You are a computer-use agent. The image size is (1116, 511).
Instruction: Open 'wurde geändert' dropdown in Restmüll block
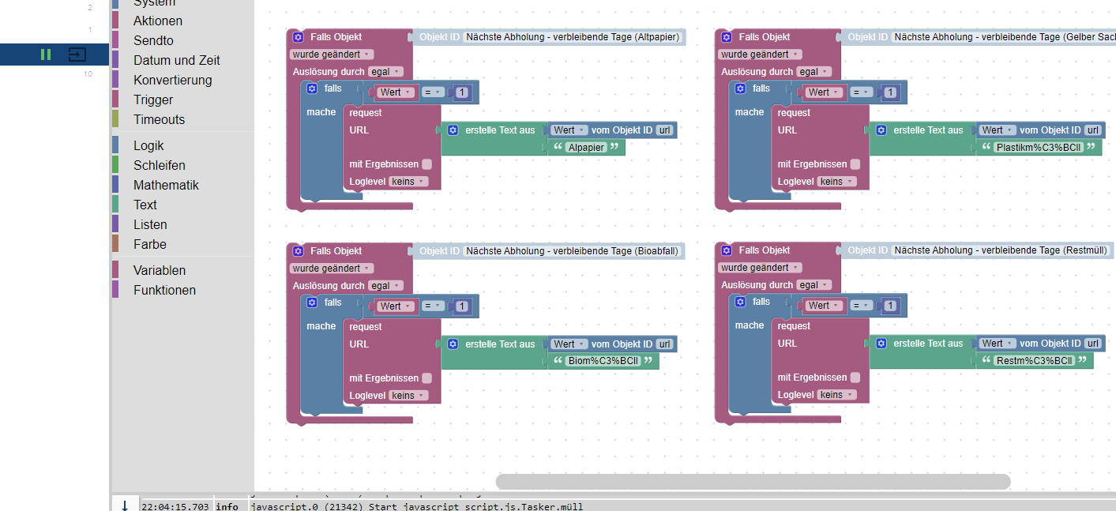[x=760, y=268]
